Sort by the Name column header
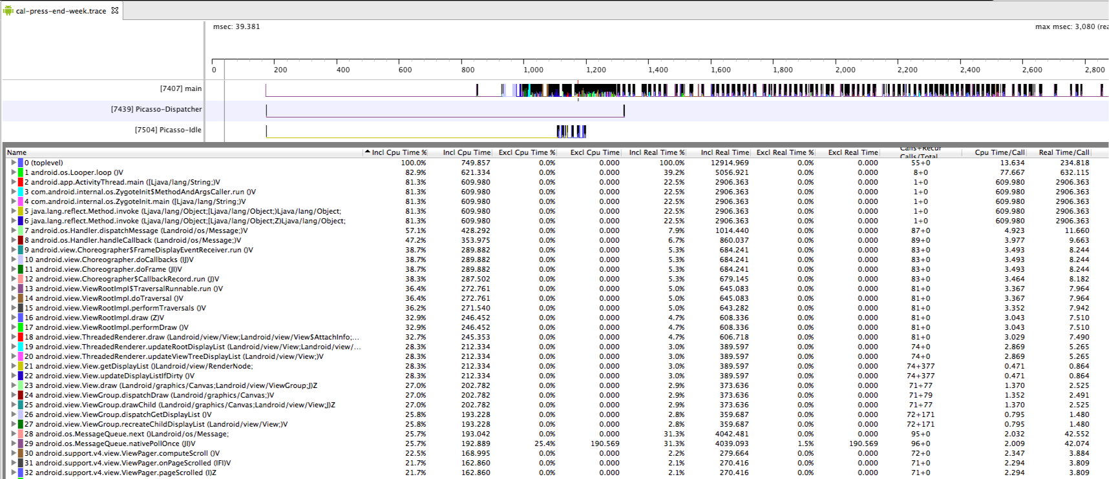The image size is (1109, 479). coord(17,152)
